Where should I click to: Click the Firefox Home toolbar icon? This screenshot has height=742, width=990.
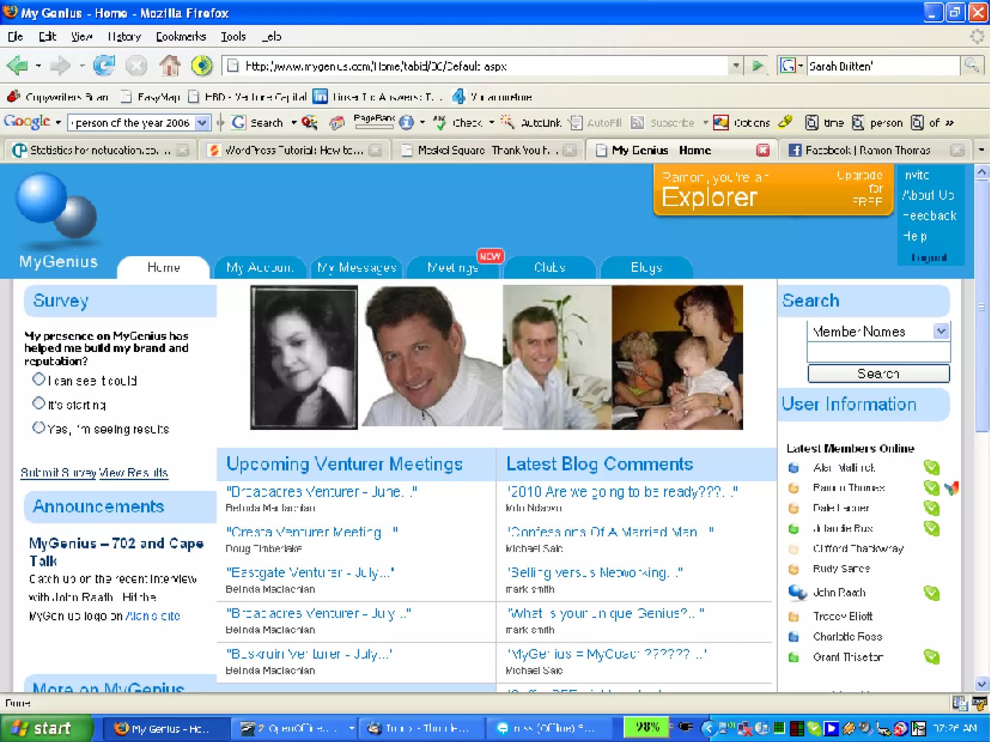pos(169,66)
